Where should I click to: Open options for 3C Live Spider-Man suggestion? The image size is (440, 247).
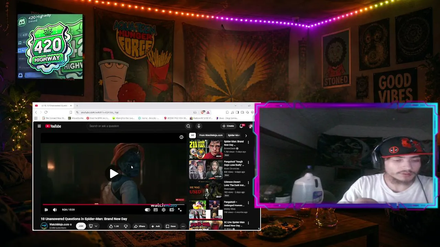coord(248,223)
